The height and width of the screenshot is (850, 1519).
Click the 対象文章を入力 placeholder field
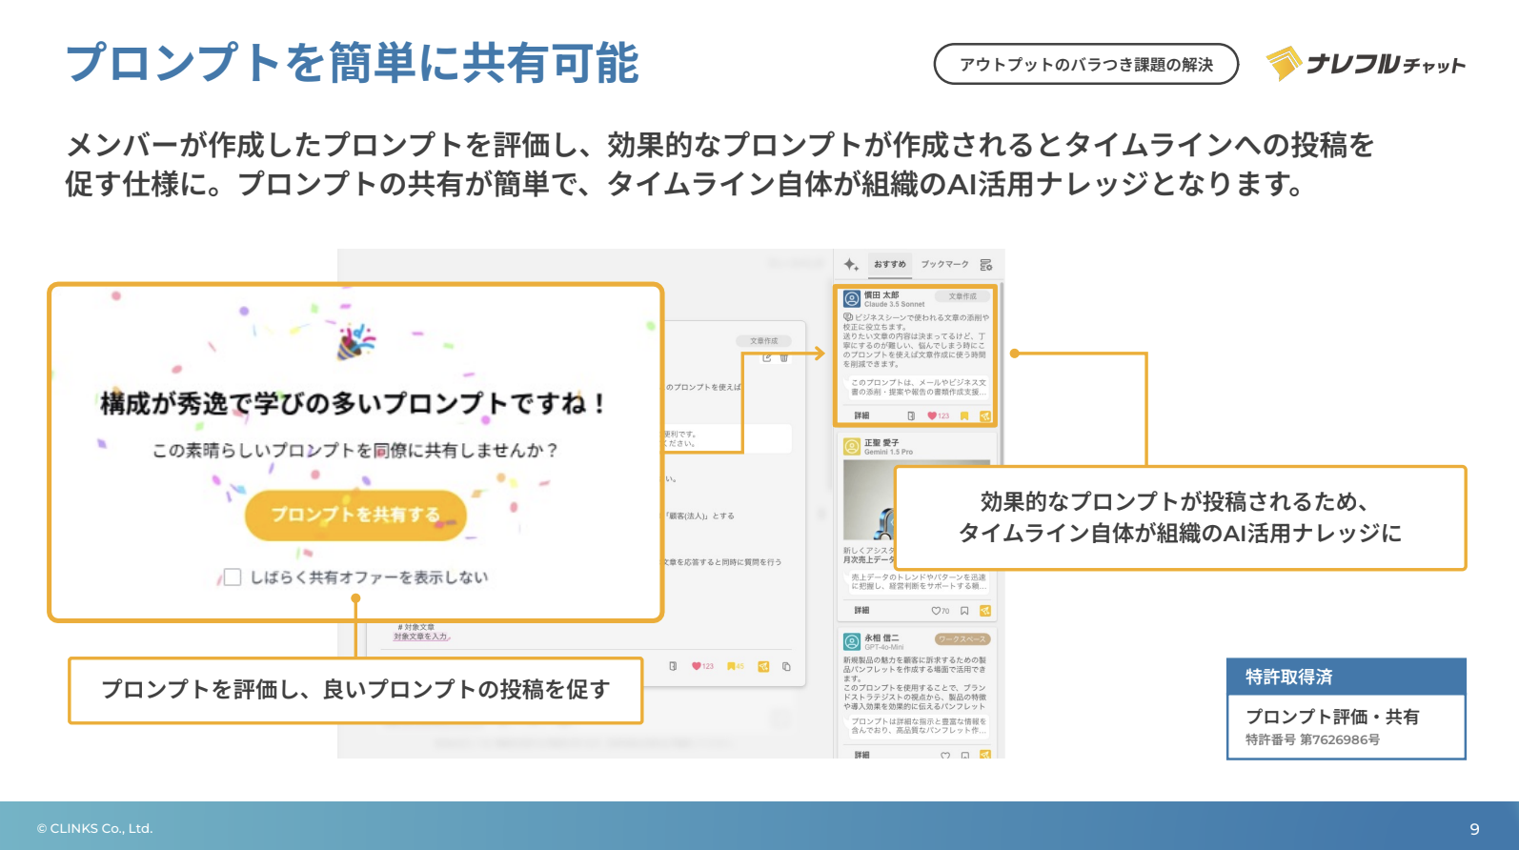[x=420, y=637]
